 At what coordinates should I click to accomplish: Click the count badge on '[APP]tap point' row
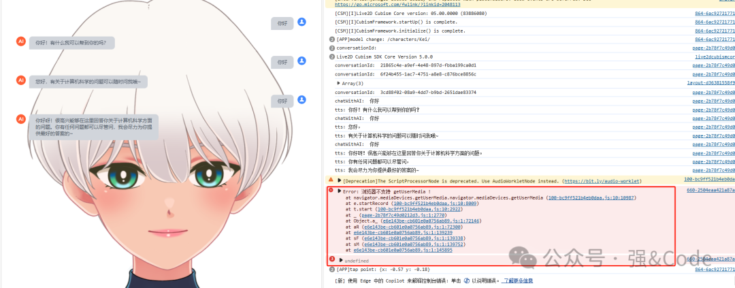332,270
